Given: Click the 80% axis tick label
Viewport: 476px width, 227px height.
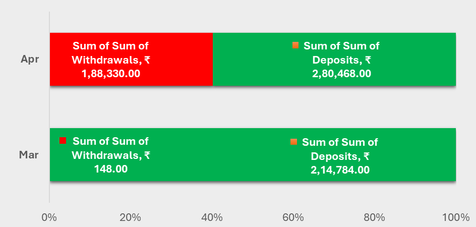Looking at the screenshot, I should tap(374, 217).
